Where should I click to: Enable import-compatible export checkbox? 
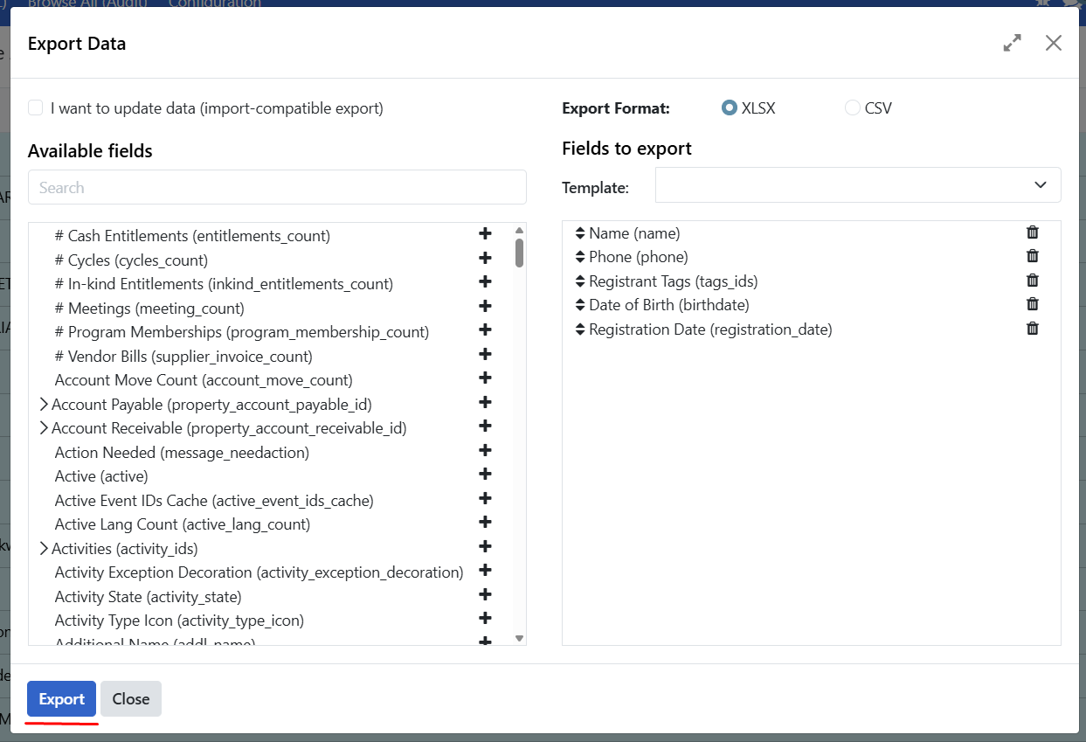pyautogui.click(x=35, y=107)
